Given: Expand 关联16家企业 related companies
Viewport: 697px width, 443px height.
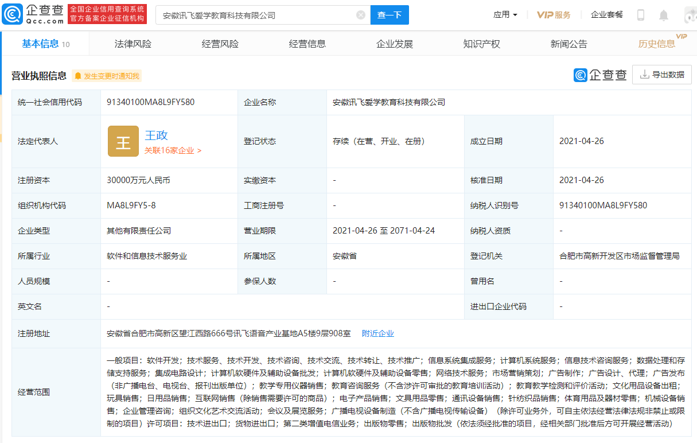Looking at the screenshot, I should [173, 150].
